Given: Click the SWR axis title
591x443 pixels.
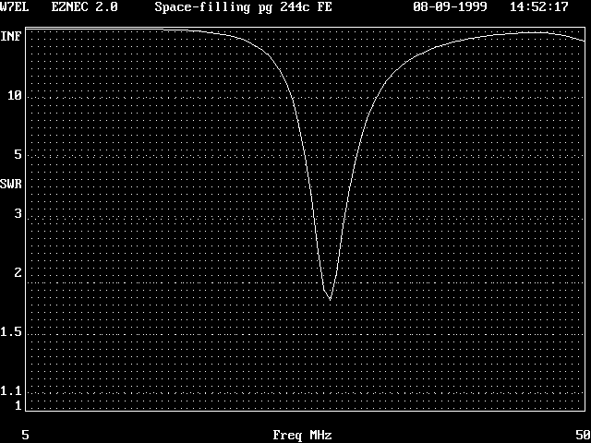Looking at the screenshot, I should click(11, 185).
